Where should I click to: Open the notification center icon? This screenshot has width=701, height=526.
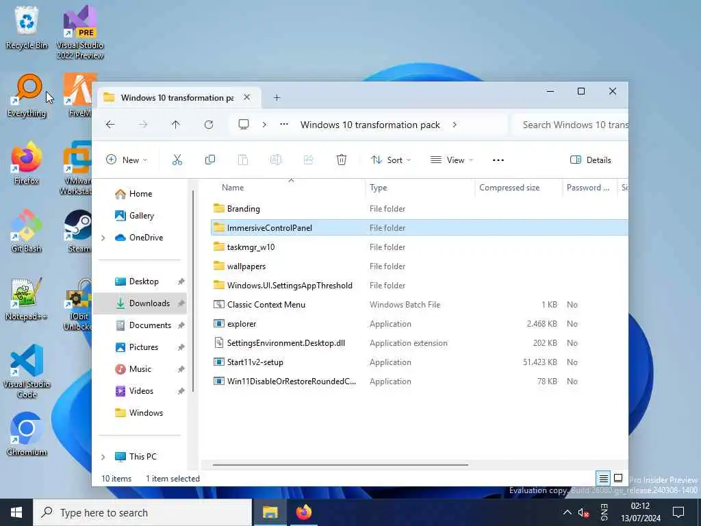678,512
